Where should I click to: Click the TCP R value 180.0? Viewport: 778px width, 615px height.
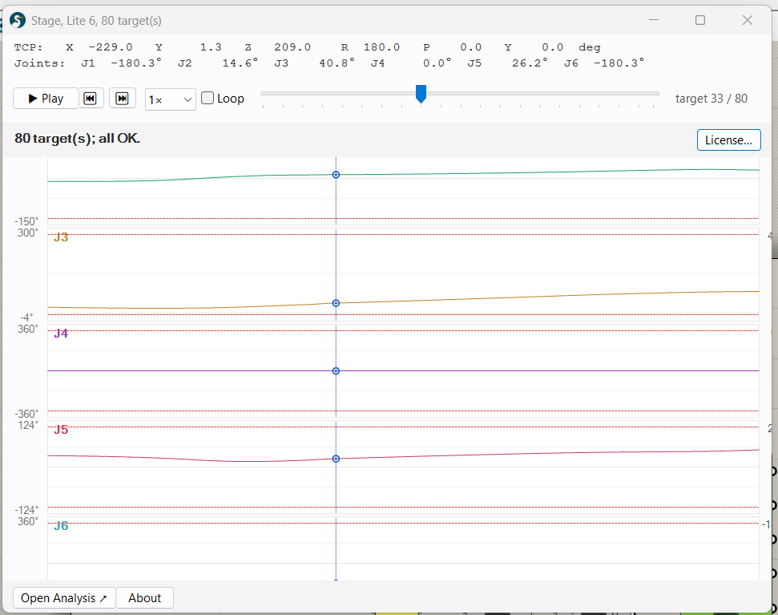(x=381, y=47)
